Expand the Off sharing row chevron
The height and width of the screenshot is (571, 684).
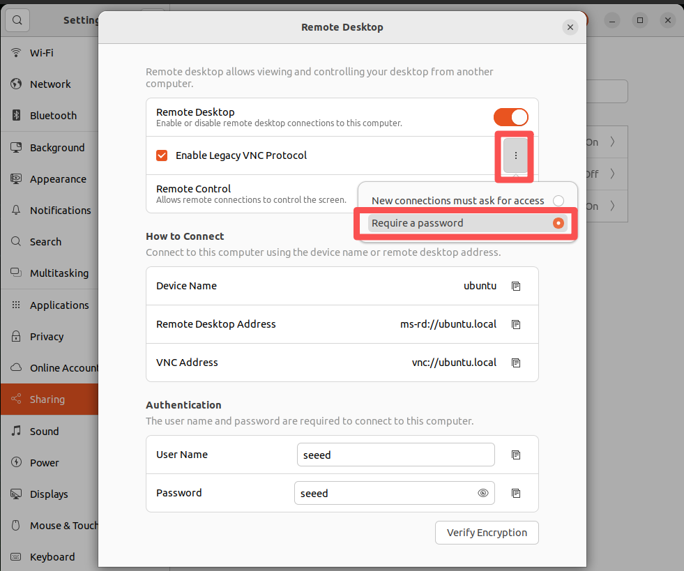[x=613, y=174]
